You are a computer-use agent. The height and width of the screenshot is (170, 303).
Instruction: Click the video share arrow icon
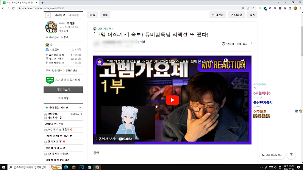click(x=242, y=60)
